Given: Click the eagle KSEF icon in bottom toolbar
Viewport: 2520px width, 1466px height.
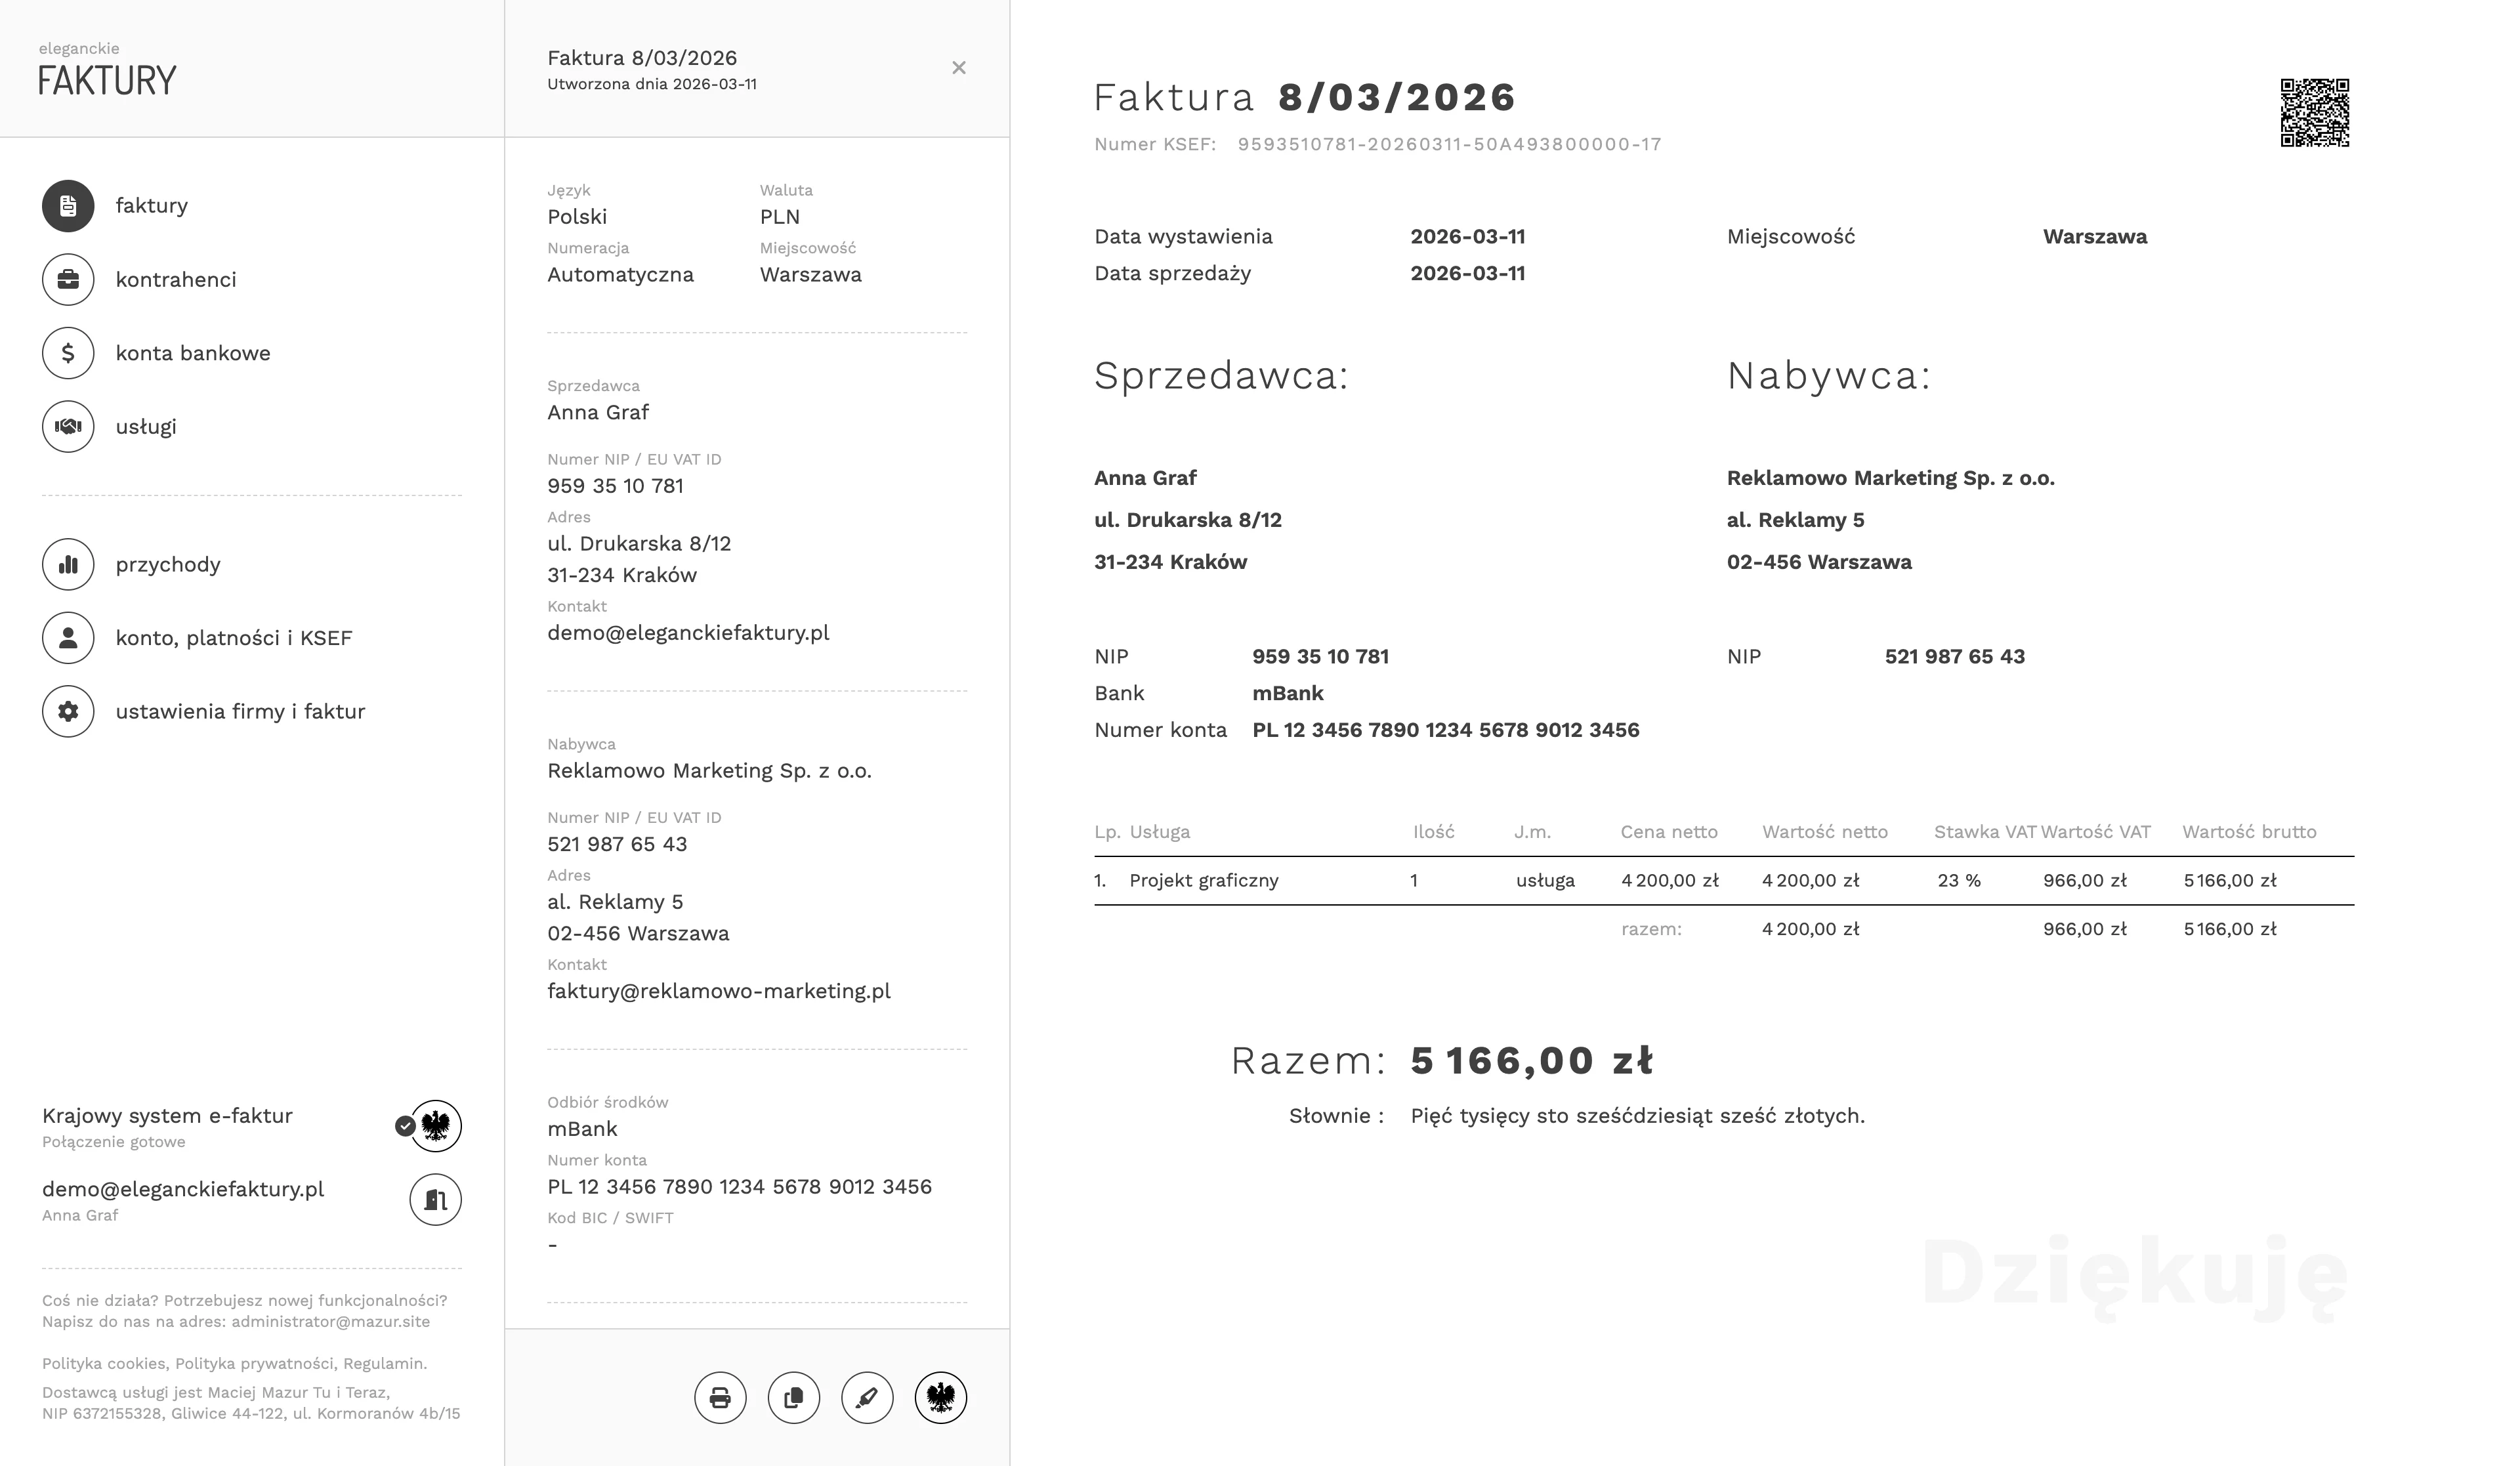Looking at the screenshot, I should (x=941, y=1397).
